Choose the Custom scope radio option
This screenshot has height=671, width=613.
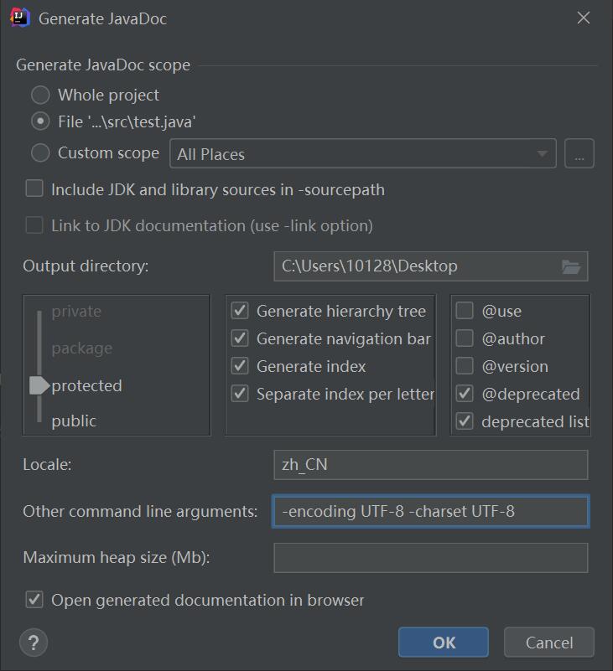[40, 152]
